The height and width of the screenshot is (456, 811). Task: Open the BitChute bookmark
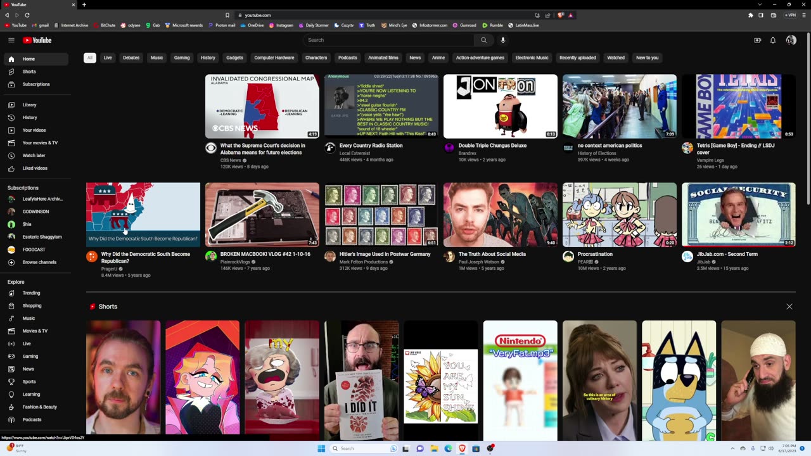[x=105, y=25]
